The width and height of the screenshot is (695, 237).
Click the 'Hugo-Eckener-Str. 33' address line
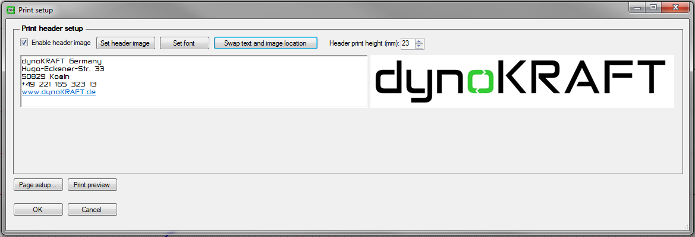click(x=63, y=69)
